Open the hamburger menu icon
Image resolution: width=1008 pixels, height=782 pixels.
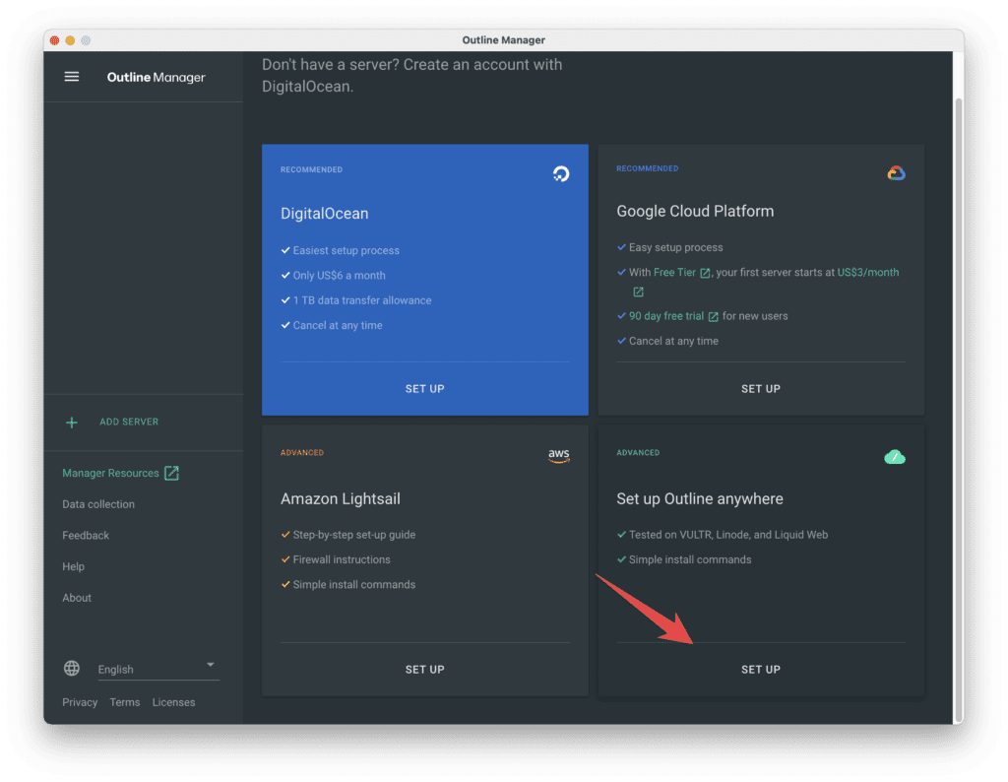[x=71, y=77]
